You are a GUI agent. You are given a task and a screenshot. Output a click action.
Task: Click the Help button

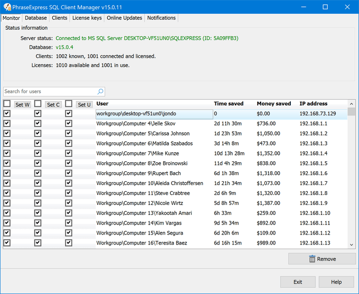(337, 282)
